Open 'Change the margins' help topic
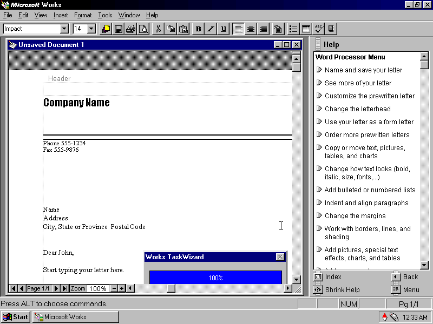Screen dimensions: 433x324 pyautogui.click(x=355, y=216)
